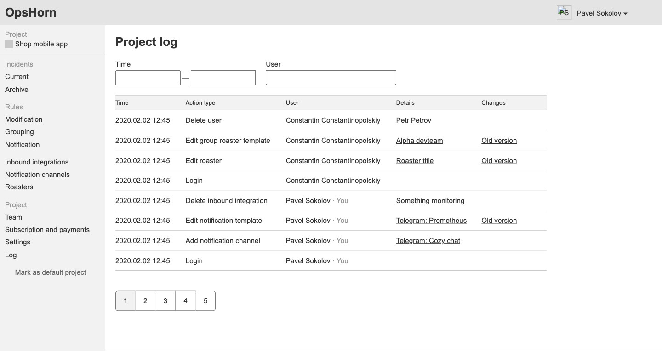Open project Settings
The image size is (662, 351).
pos(17,242)
